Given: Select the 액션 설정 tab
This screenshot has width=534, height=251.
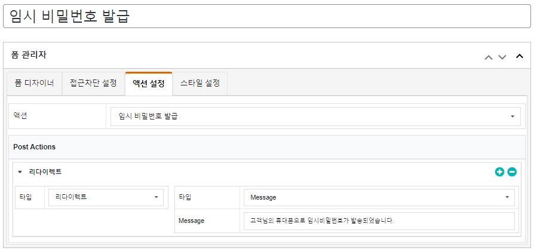Looking at the screenshot, I should tap(149, 84).
